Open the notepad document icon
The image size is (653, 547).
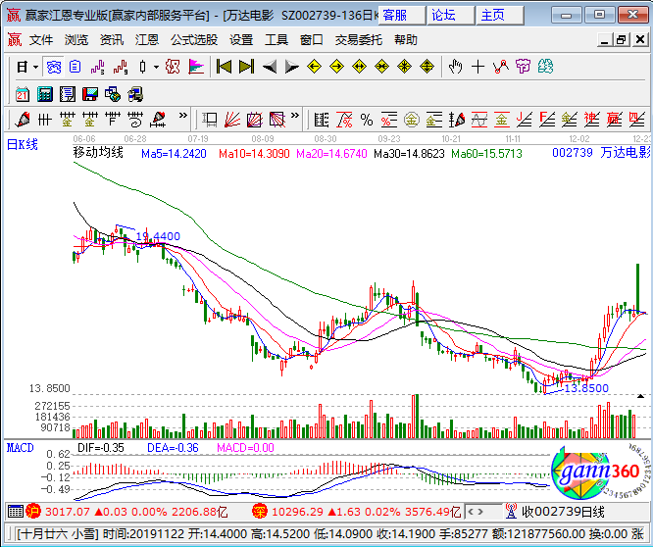[68, 94]
